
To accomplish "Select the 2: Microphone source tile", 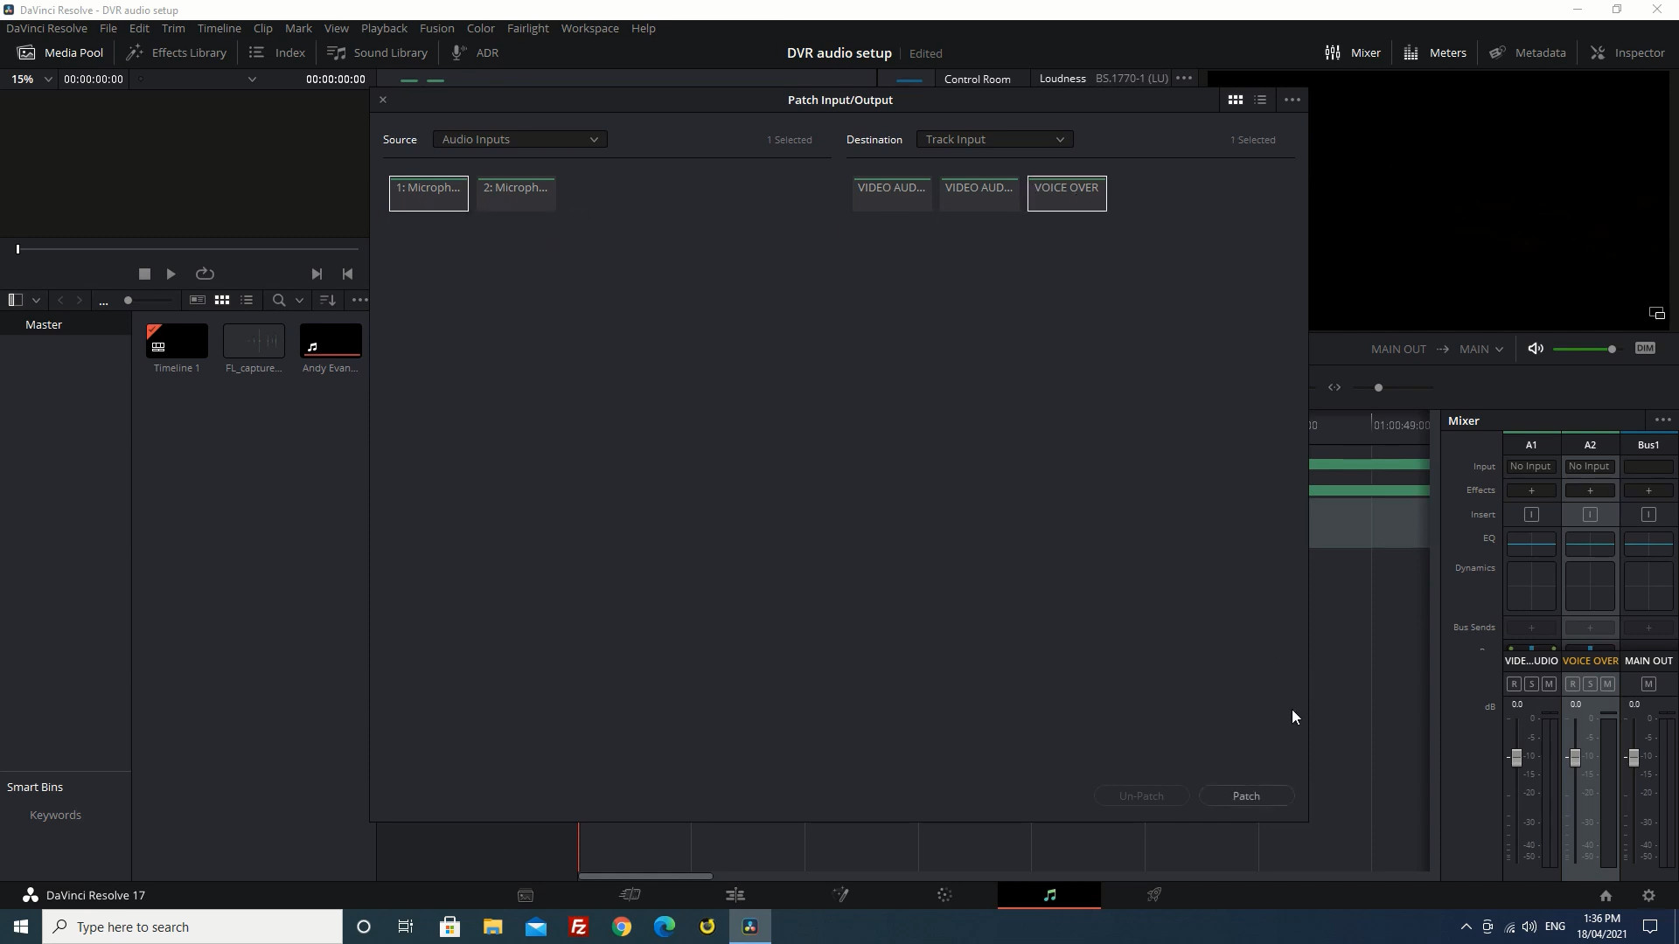I will click(x=516, y=193).
